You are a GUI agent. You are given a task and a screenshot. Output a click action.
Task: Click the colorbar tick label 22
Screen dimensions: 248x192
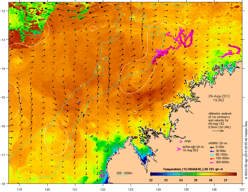(x=151, y=180)
